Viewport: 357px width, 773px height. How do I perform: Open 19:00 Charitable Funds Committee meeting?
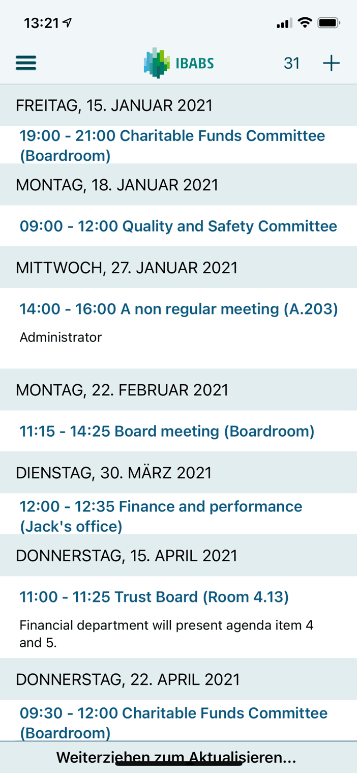(178, 145)
